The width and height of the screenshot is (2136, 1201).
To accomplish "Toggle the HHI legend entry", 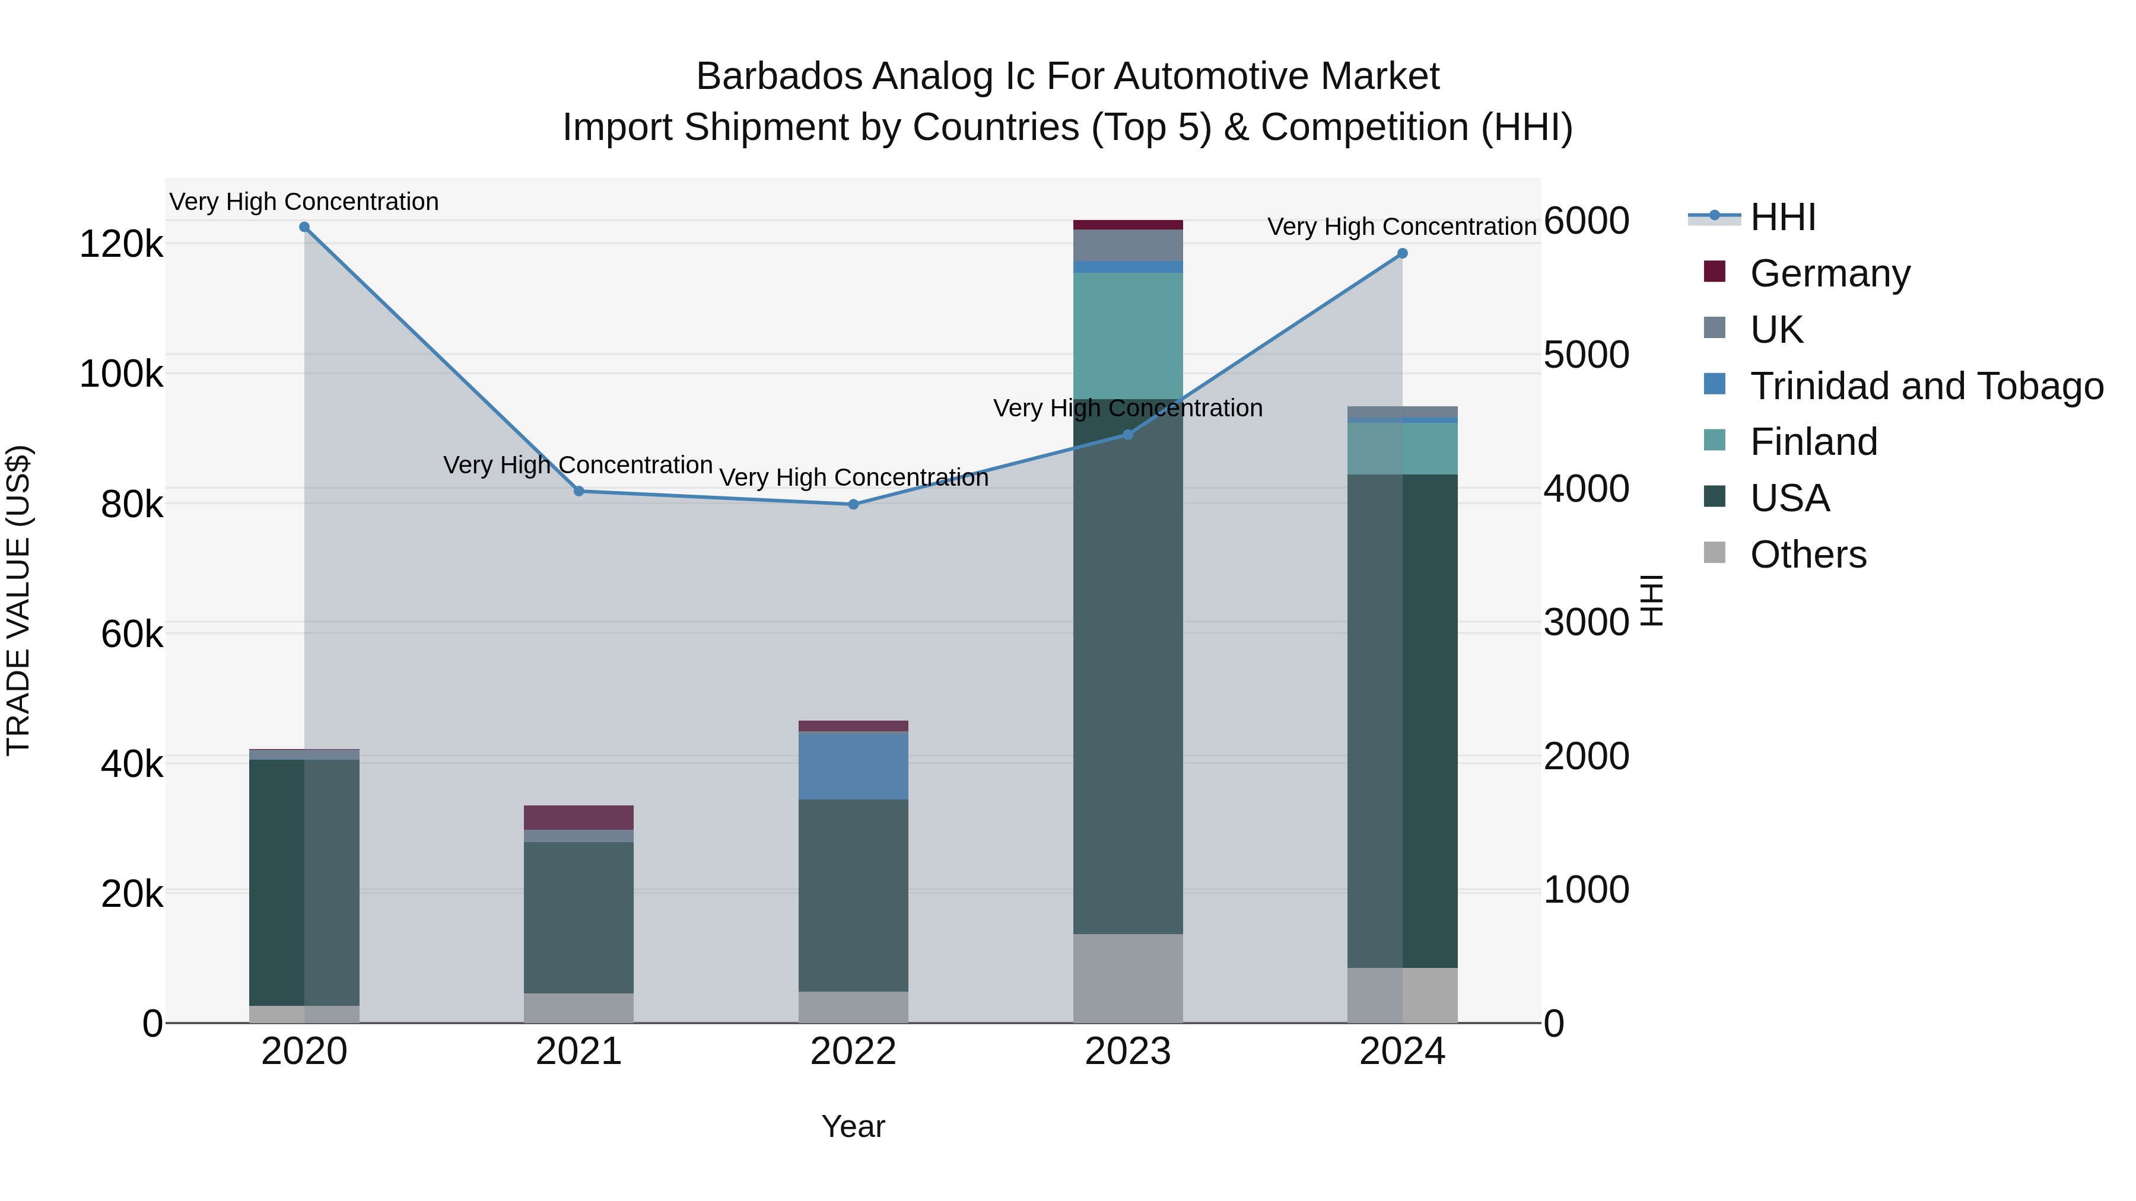I will click(1752, 217).
